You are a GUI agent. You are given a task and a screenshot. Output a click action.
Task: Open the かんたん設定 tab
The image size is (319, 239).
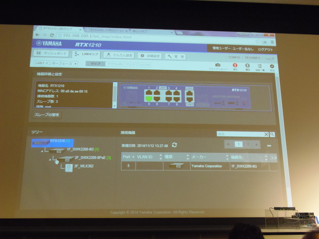[x=119, y=55]
